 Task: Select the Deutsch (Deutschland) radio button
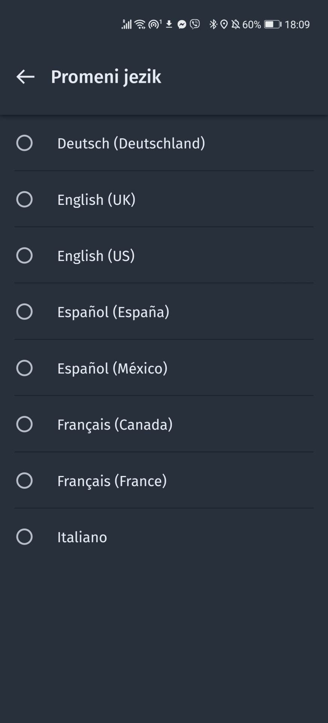point(24,143)
